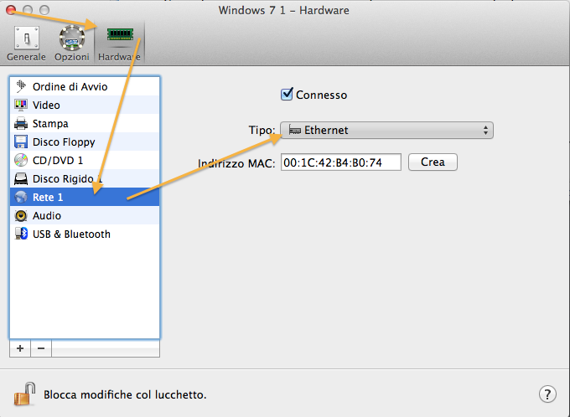Click the Rete globe icon

(x=21, y=197)
